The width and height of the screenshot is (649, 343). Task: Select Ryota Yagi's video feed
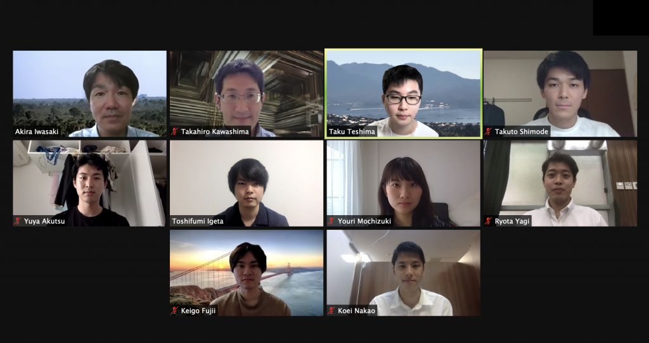560,183
